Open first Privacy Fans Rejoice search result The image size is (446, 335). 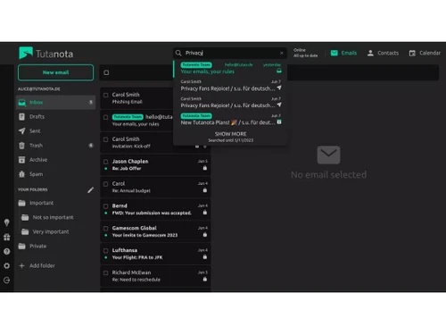(230, 86)
